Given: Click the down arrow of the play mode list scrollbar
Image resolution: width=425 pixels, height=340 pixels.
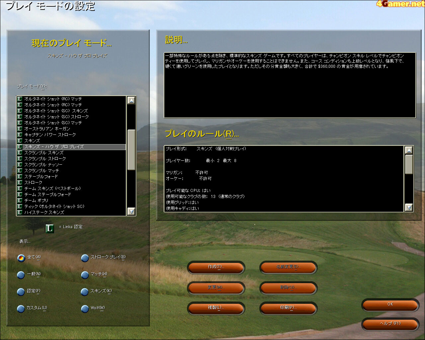Looking at the screenshot, I should point(131,211).
